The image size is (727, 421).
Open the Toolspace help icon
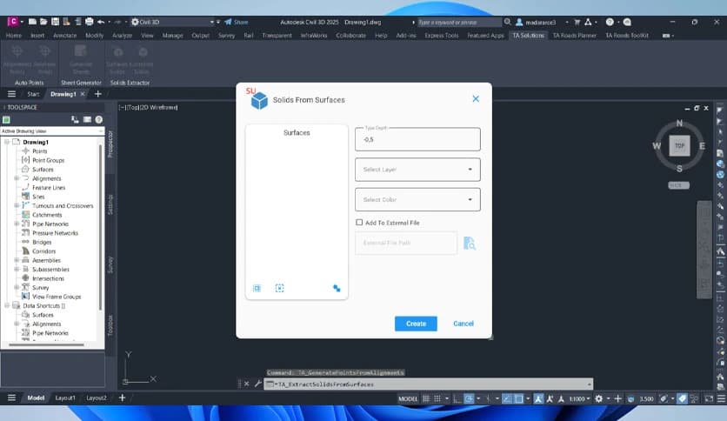click(x=97, y=119)
